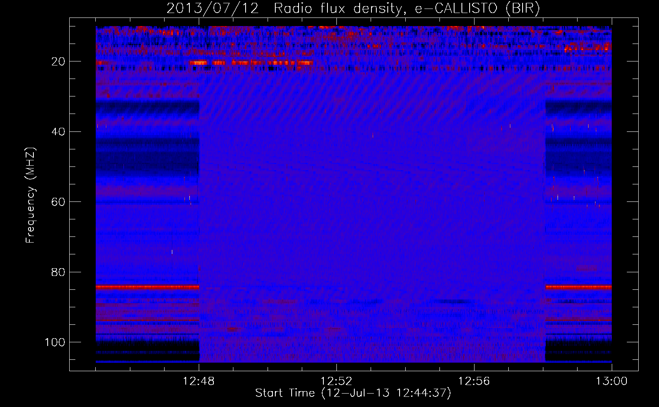659x407 pixels.
Task: Click the "Frequency (MHZ)" y-axis label
Action: pyautogui.click(x=31, y=195)
